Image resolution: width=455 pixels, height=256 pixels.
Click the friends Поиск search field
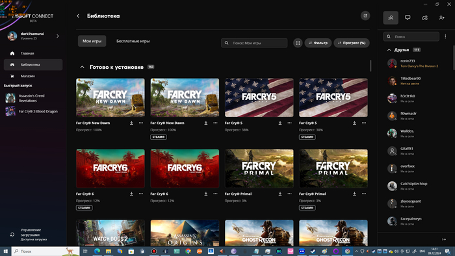[411, 36]
